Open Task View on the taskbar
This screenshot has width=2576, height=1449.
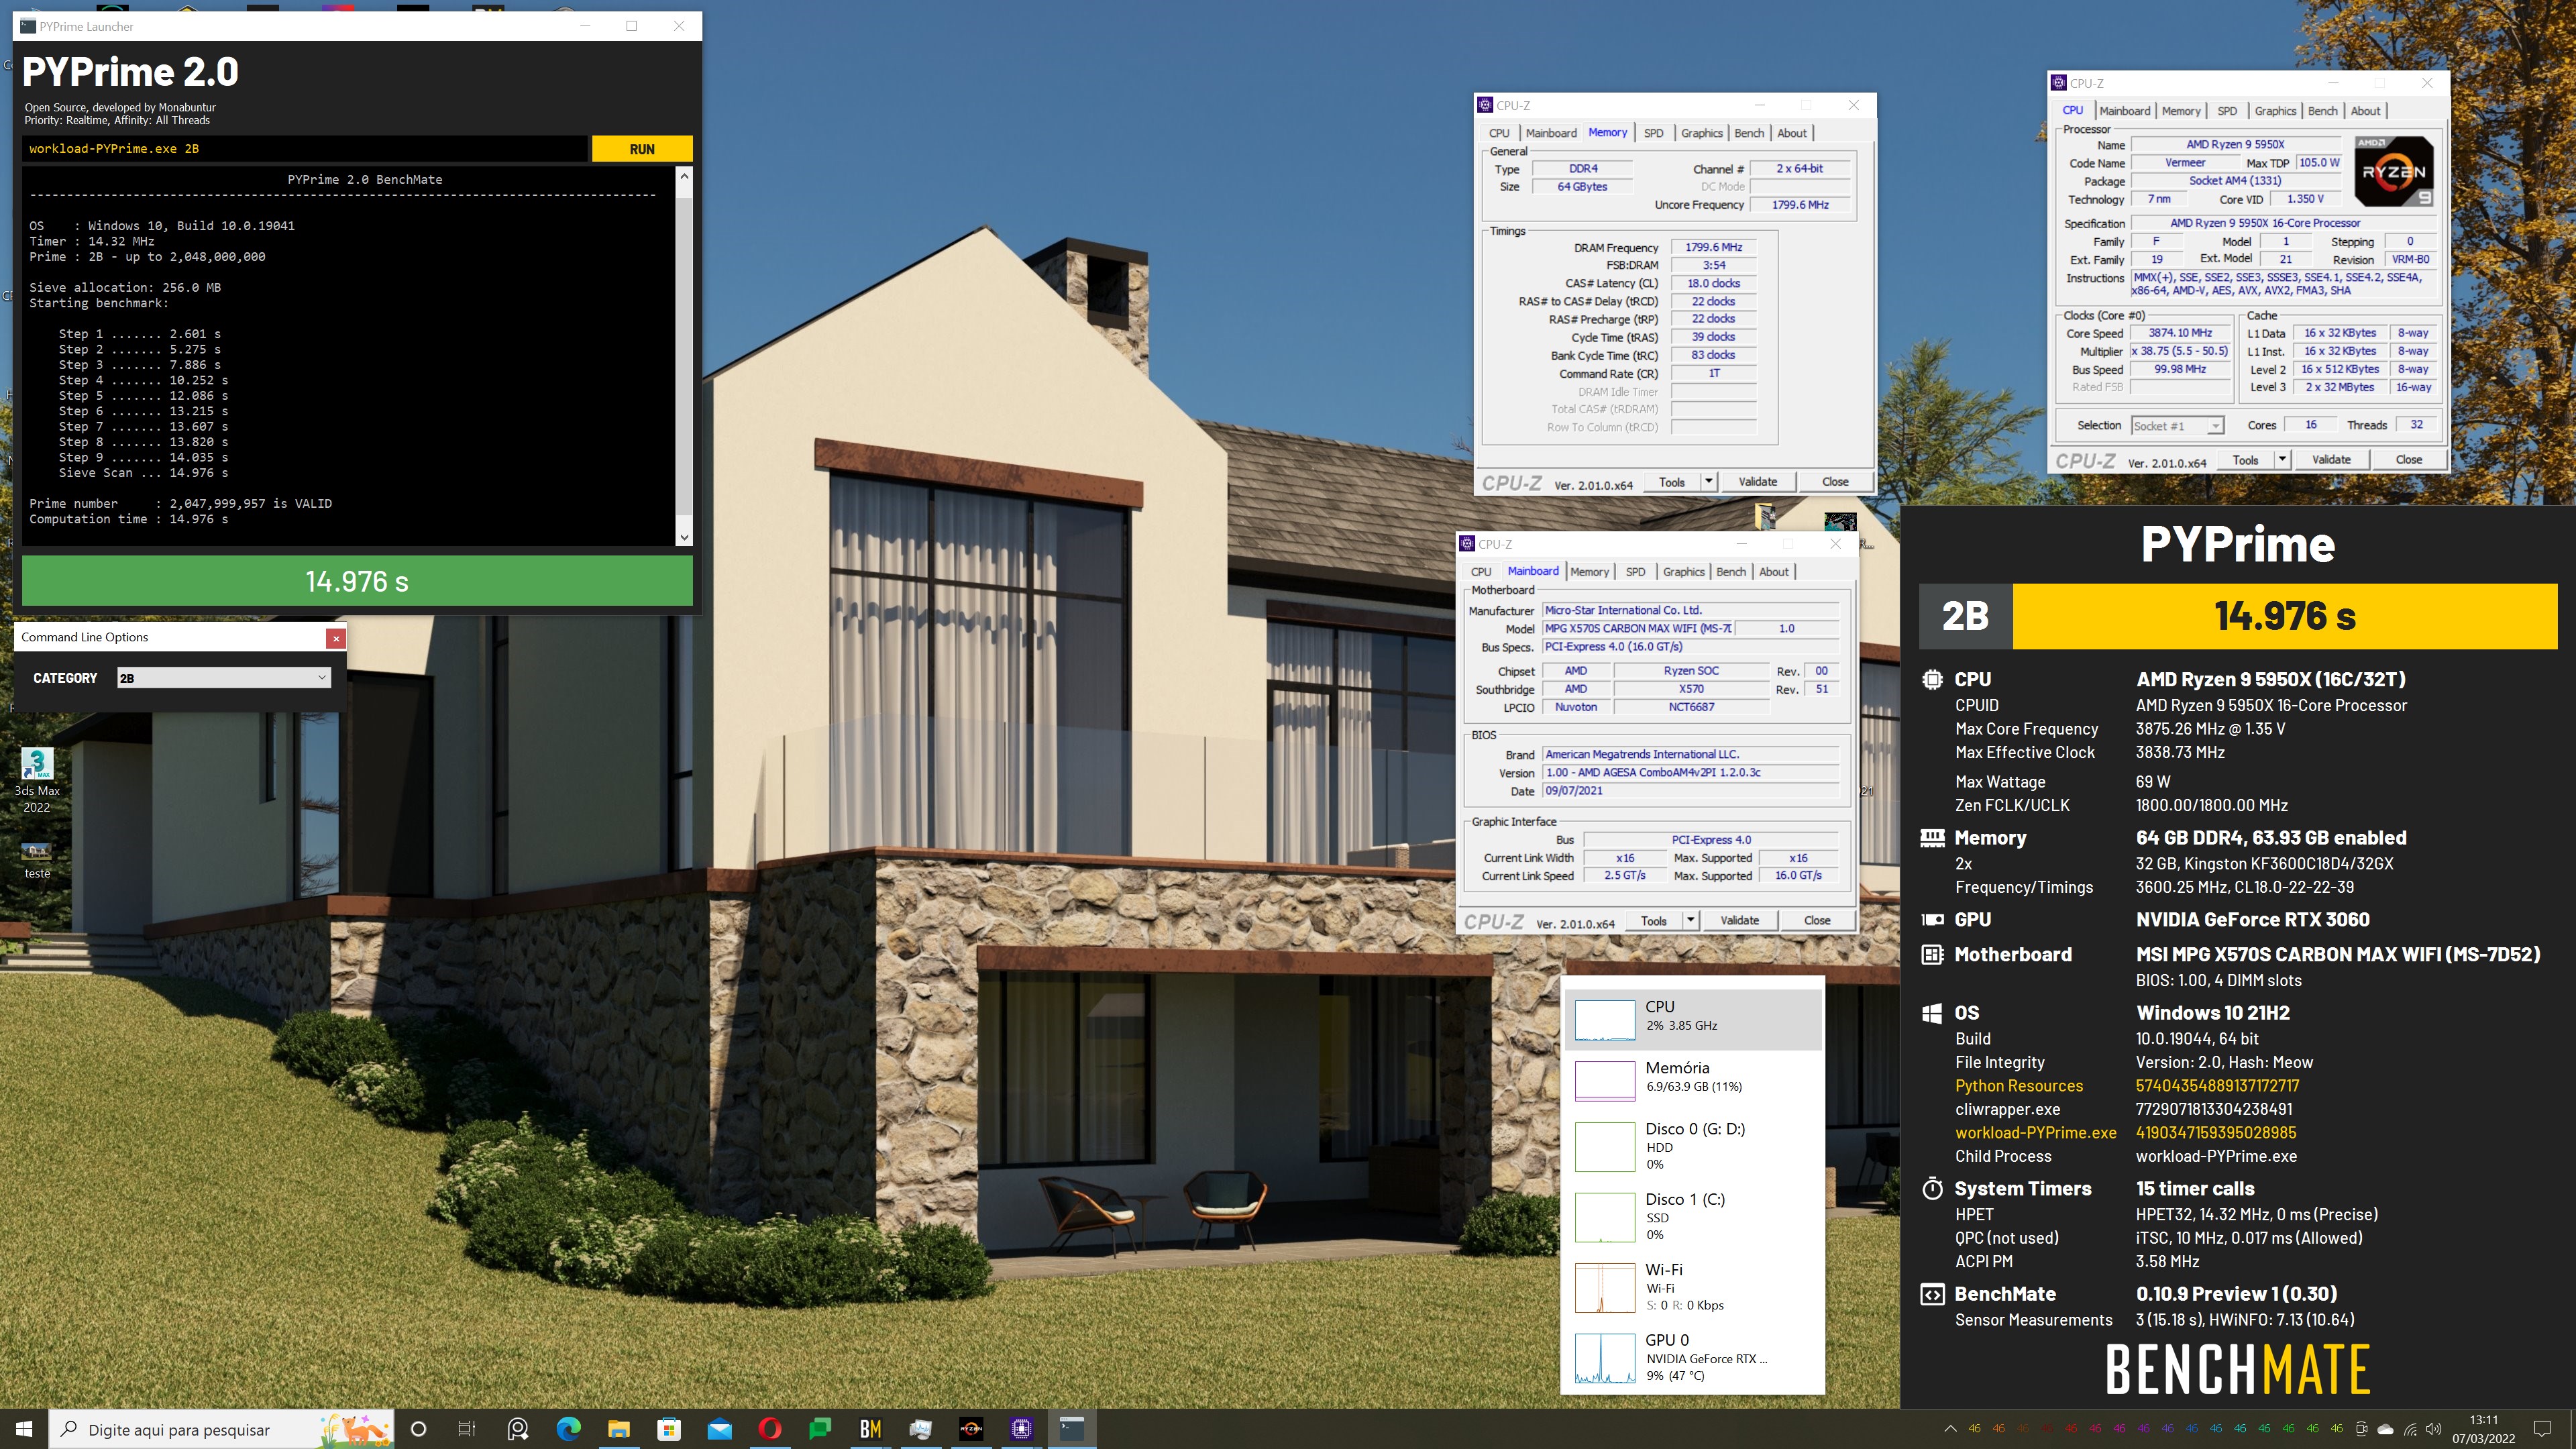click(467, 1429)
